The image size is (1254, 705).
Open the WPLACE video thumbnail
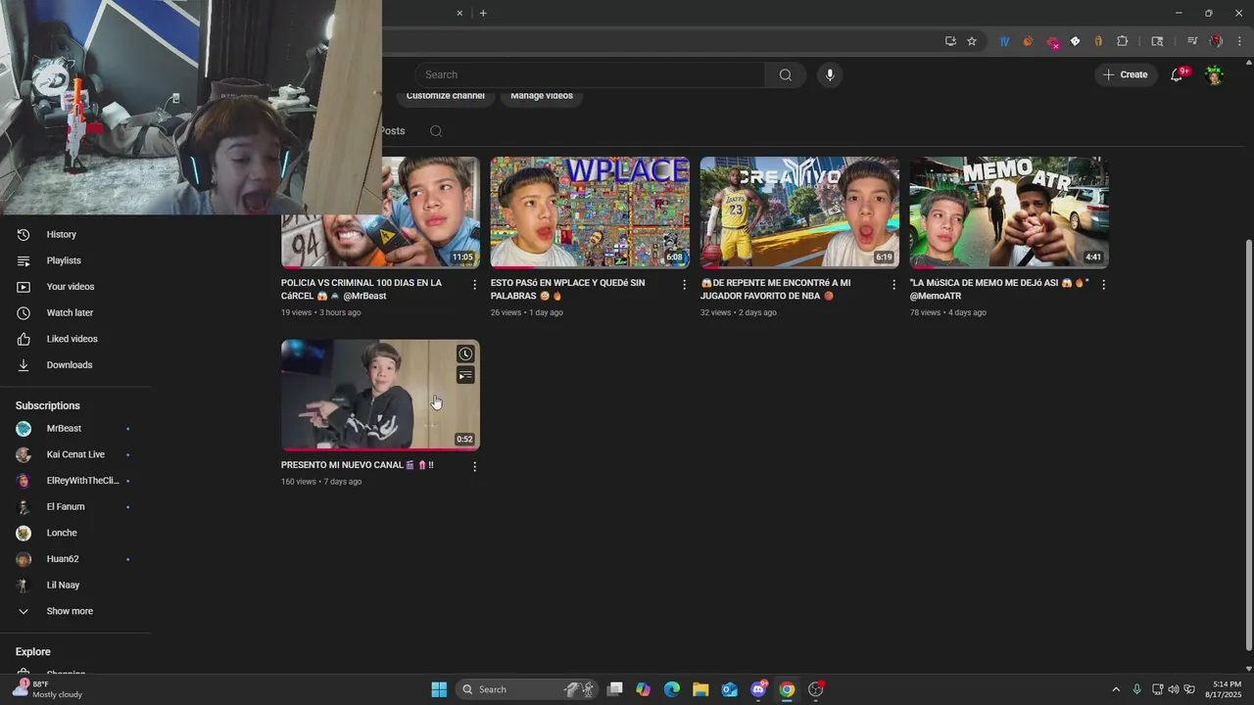pos(590,212)
